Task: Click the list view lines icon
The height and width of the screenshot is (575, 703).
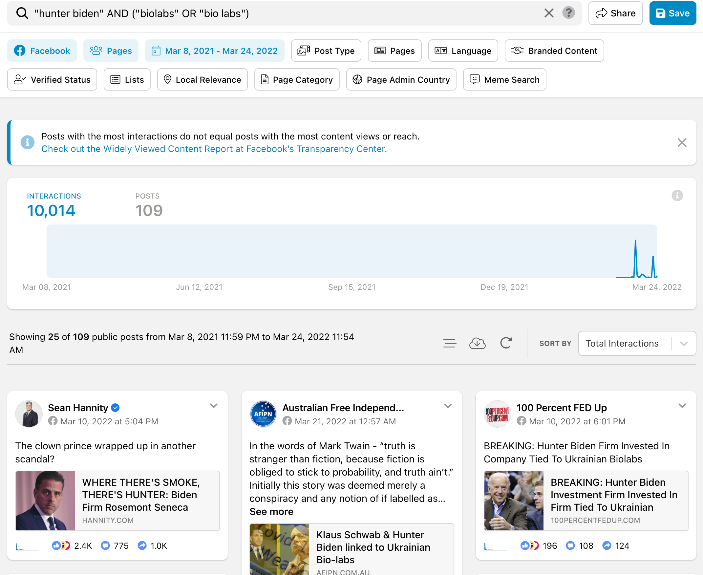Action: coord(449,344)
